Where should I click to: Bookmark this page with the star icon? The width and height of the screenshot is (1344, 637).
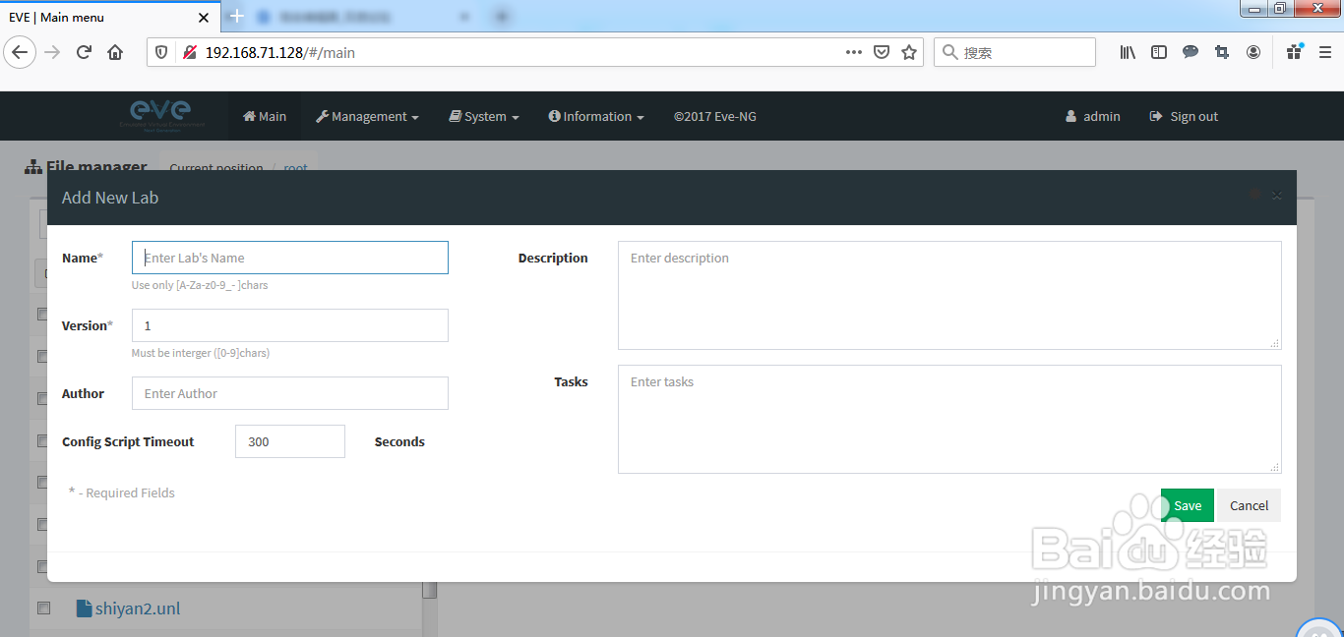(x=909, y=52)
